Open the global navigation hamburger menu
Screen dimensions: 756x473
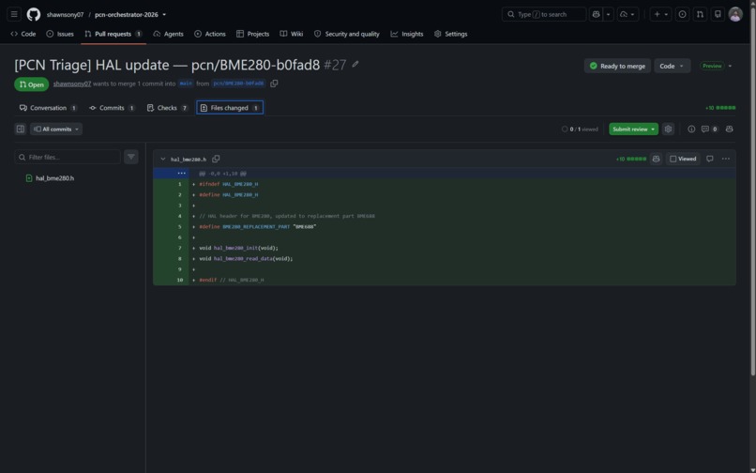14,14
